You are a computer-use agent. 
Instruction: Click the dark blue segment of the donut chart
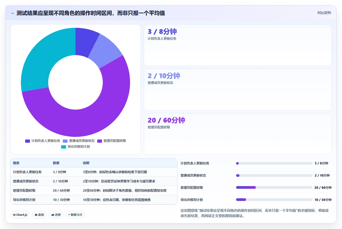coord(85,42)
